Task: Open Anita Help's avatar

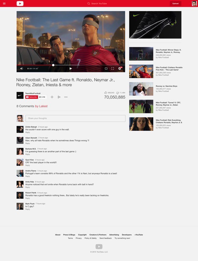Action: (x=20, y=184)
